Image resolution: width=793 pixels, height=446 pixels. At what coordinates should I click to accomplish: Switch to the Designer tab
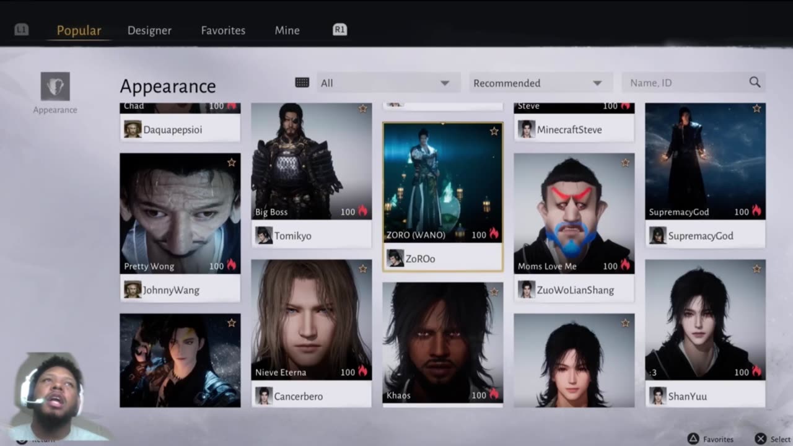tap(149, 30)
